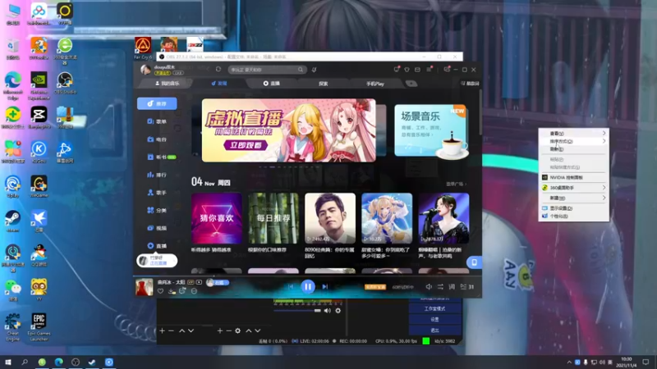Click the live-now streamer popup under 直播
This screenshot has width=657, height=369.
point(157,261)
